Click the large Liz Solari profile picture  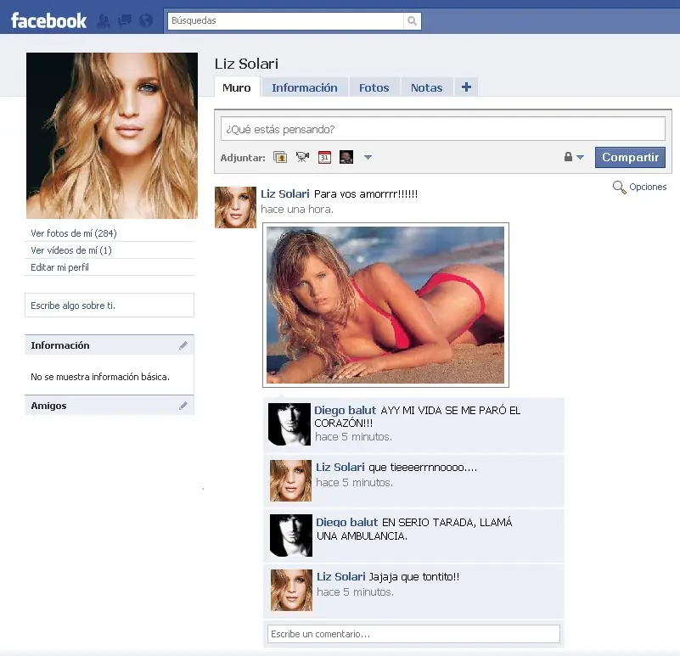(x=112, y=136)
